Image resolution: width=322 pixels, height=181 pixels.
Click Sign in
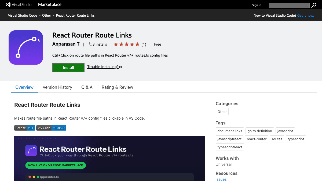(x=257, y=5)
